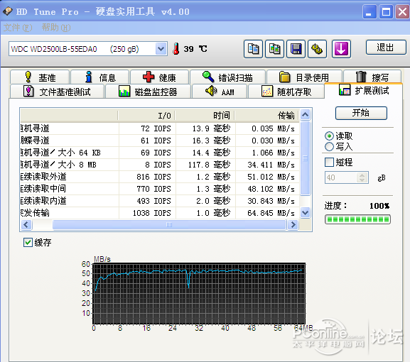Click the copy screenshot icon

point(274,49)
